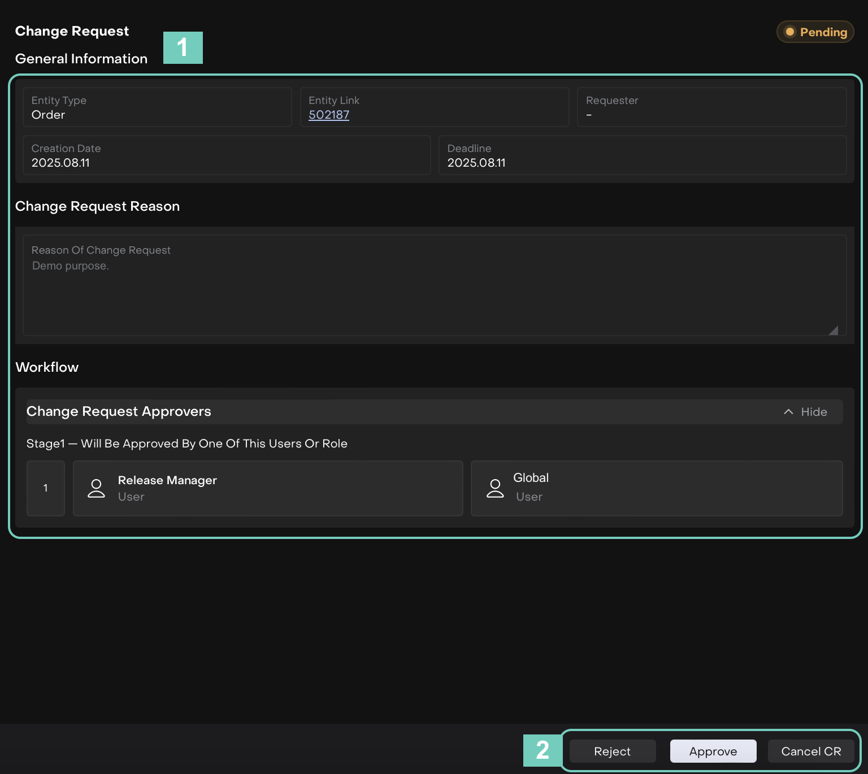
Task: Click the Global user avatar icon
Action: (495, 488)
